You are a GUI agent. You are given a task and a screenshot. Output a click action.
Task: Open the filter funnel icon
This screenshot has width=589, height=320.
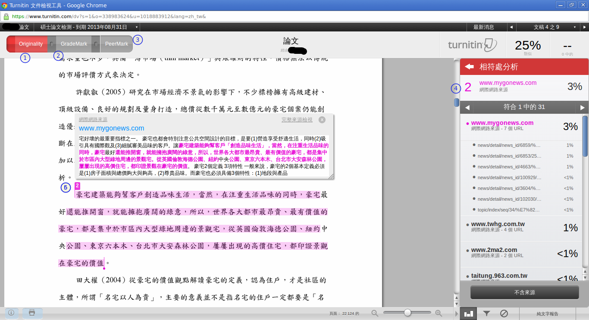coord(486,314)
